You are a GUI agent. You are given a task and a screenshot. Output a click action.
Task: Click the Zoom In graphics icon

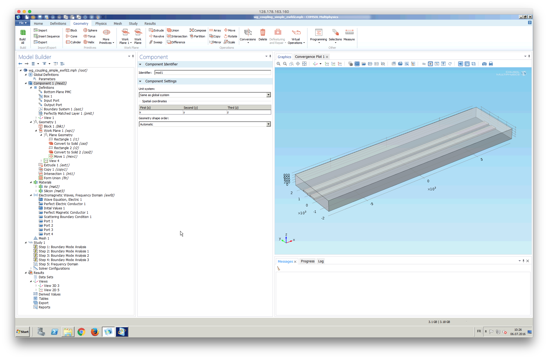tap(279, 64)
